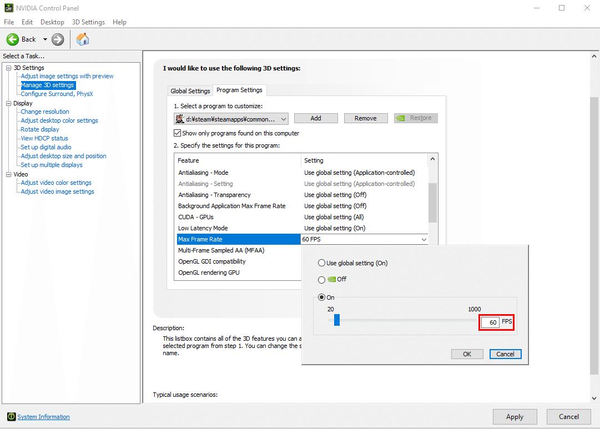Open the program selection dropdown

[x=231, y=119]
